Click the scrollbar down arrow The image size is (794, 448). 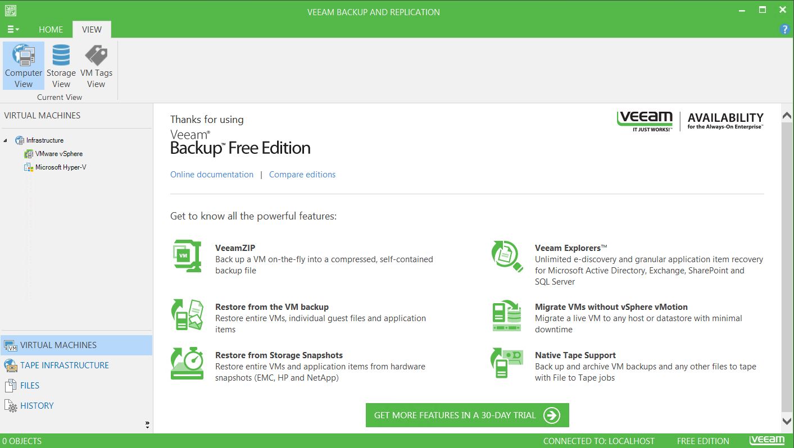[x=787, y=420]
